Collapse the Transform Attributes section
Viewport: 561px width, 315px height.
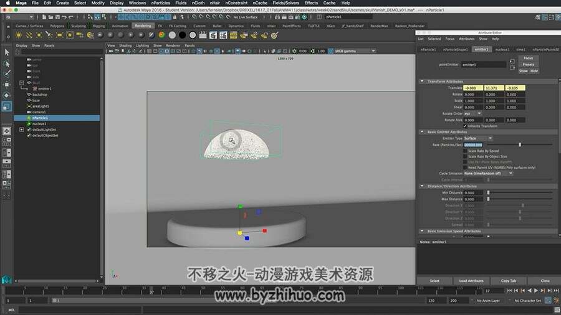coord(422,82)
